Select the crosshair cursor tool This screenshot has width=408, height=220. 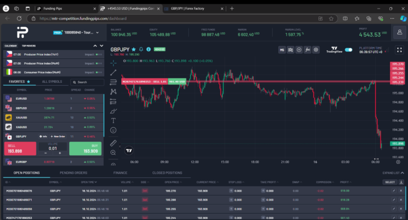pos(113,63)
